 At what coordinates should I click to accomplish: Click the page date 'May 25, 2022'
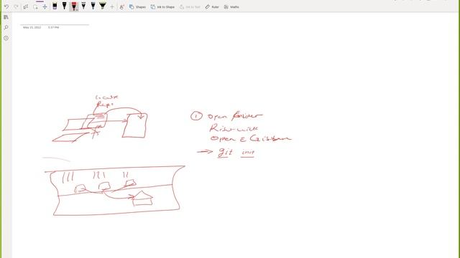pyautogui.click(x=32, y=27)
